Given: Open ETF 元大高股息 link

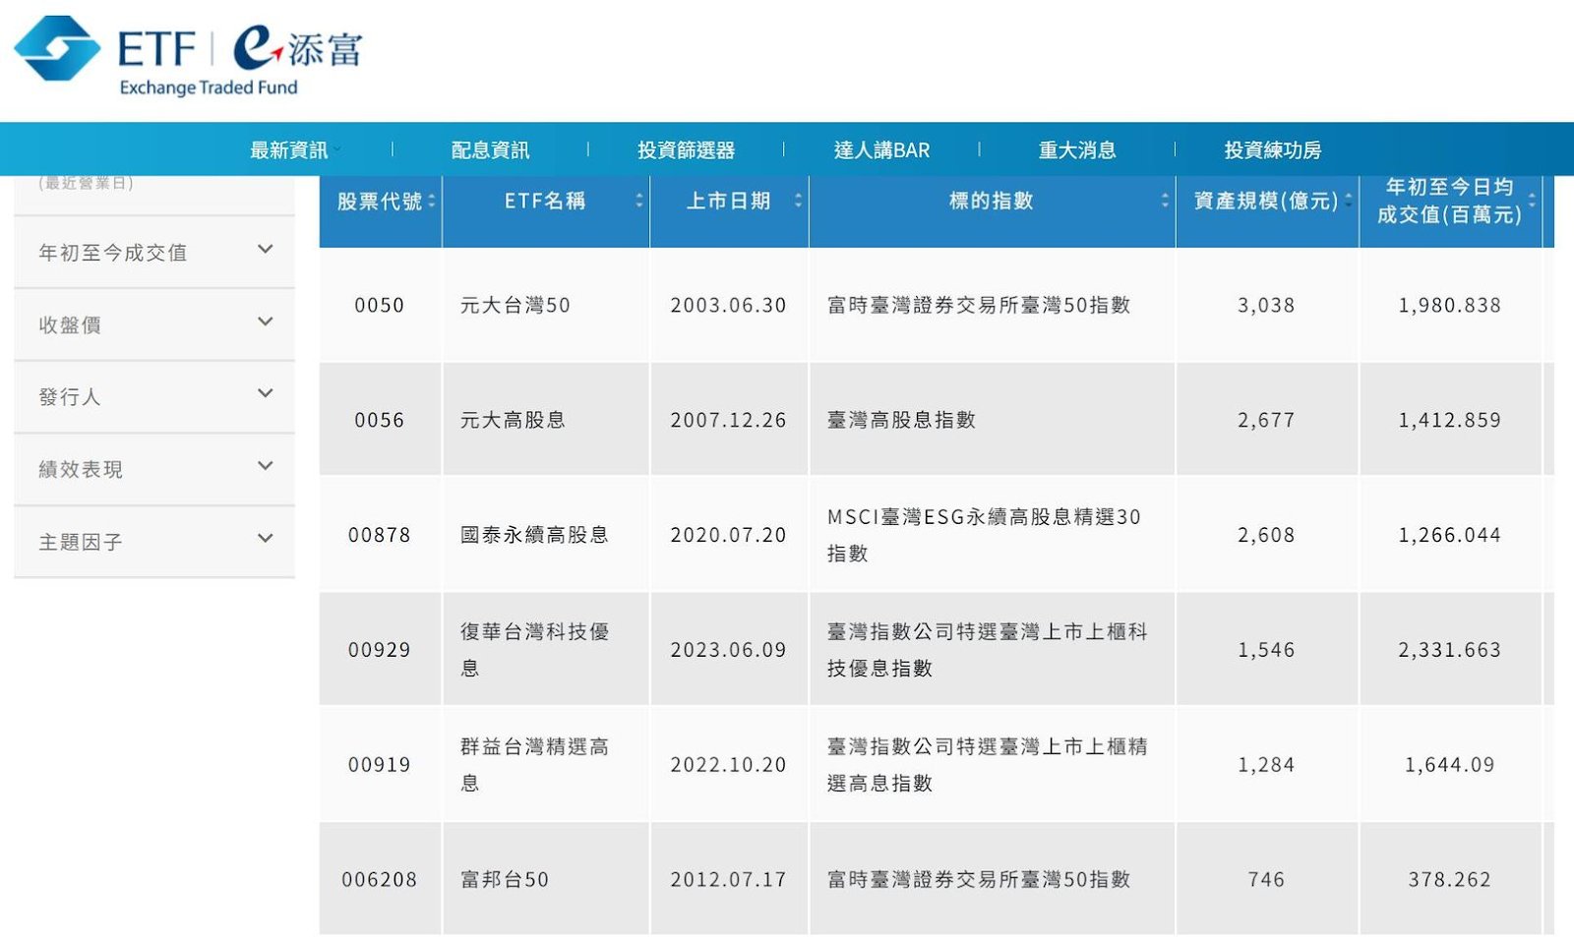Looking at the screenshot, I should pos(513,420).
